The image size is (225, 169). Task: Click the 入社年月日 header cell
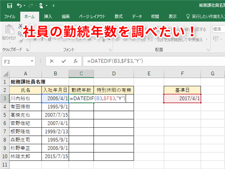coord(55,90)
